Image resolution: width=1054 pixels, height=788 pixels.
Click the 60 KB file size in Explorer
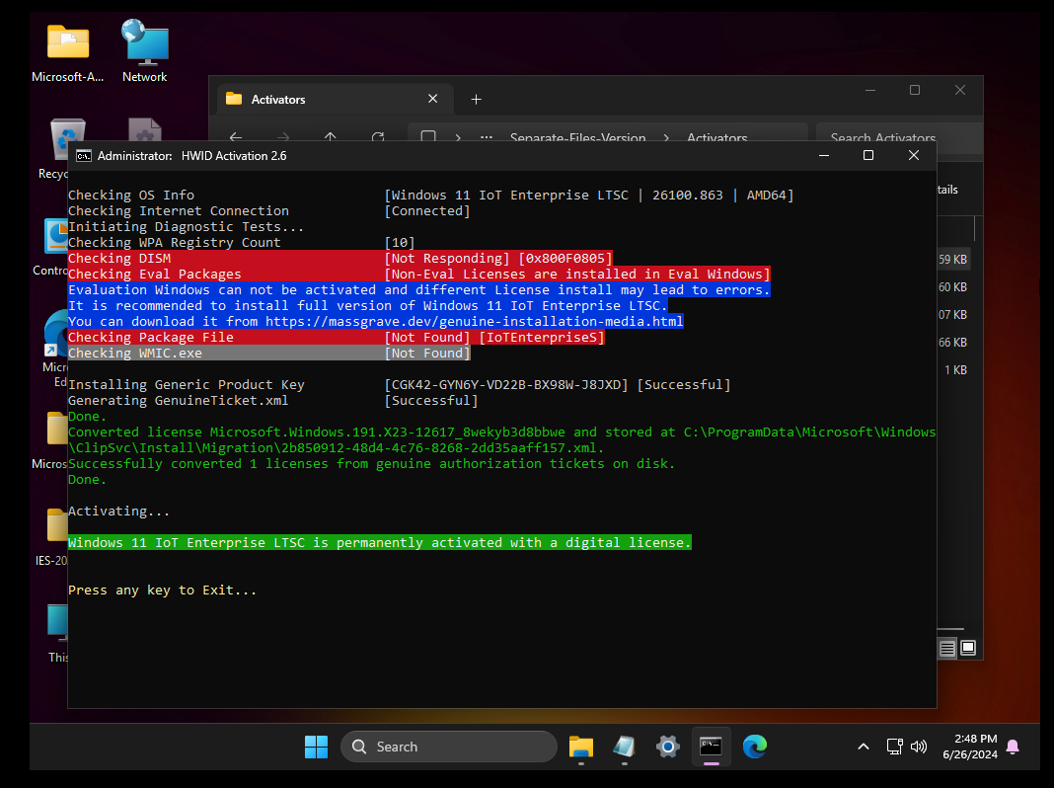click(952, 287)
